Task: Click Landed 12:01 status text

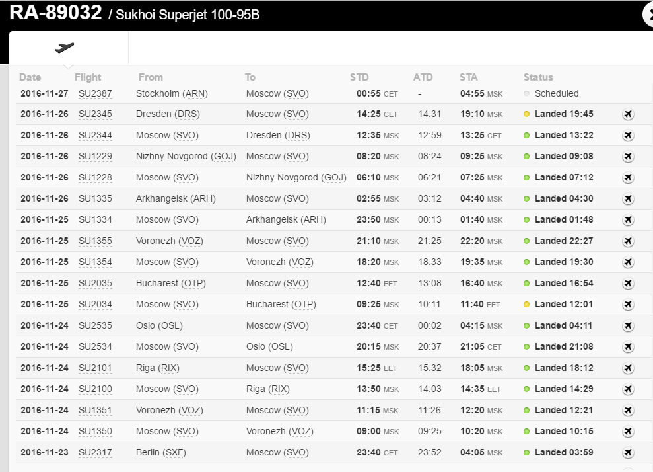Action: point(564,305)
